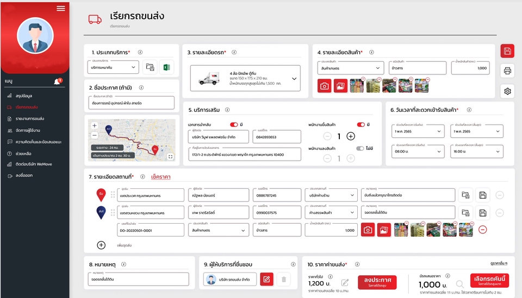Toggle พนักงานลงสินค้า switch

coord(360,149)
